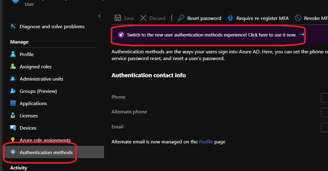Click the Groups (Preview) icon

[13, 91]
